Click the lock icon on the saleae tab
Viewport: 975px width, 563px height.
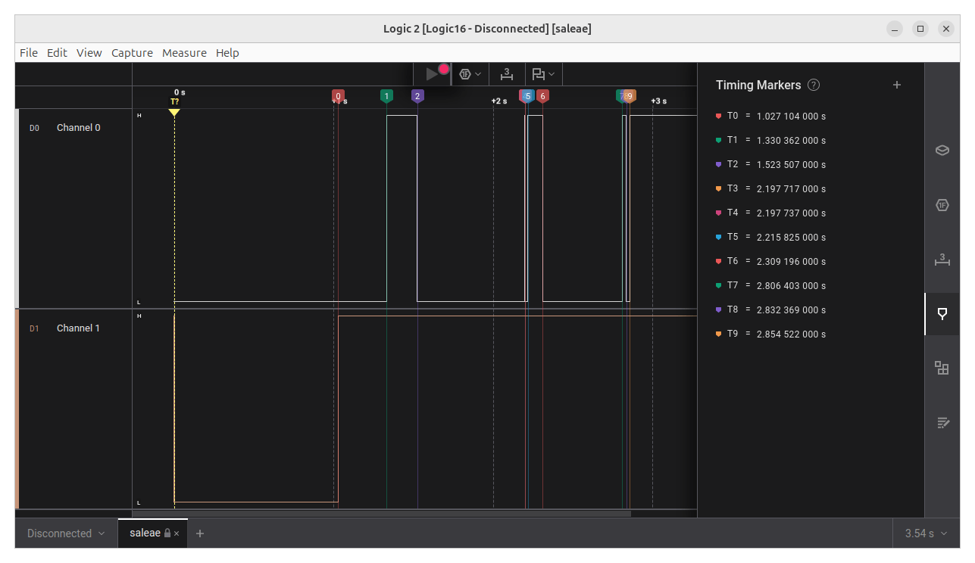[166, 533]
